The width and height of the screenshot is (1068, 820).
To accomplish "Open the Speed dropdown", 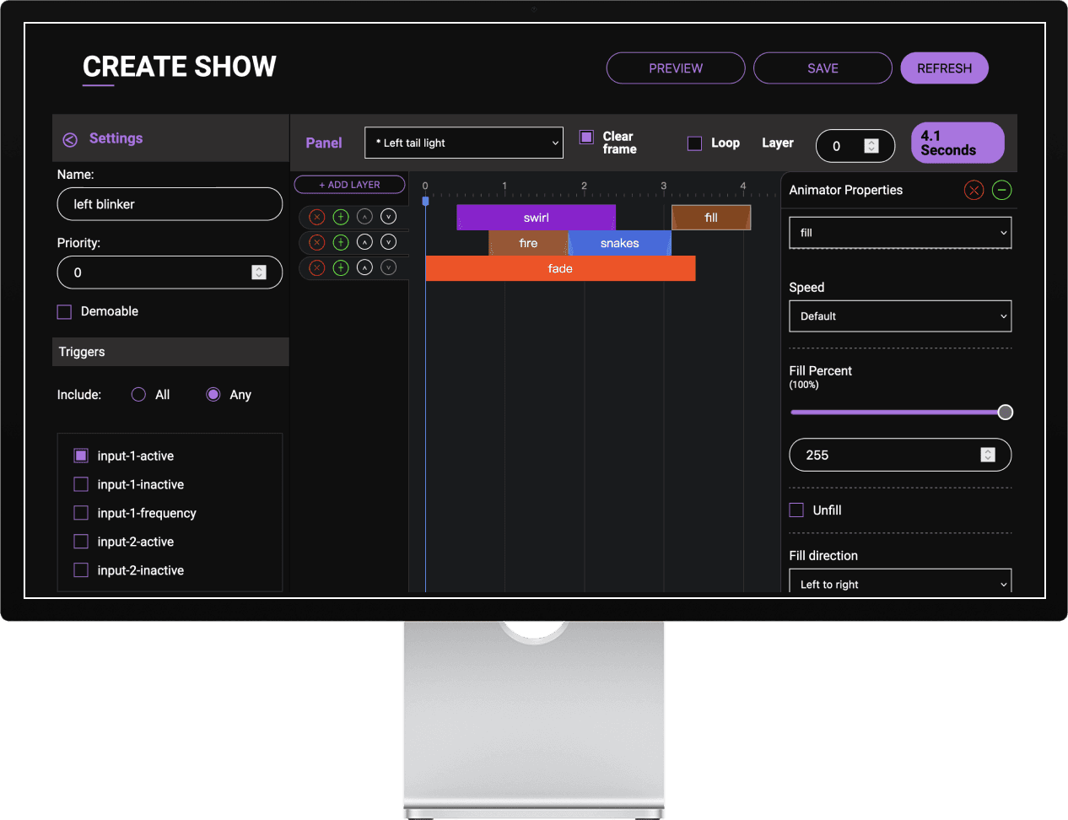I will click(x=899, y=316).
